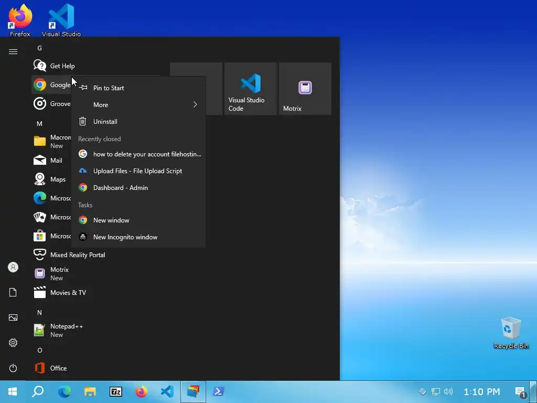Expand the Start hamburger menu
This screenshot has height=403, width=537.
[x=13, y=52]
